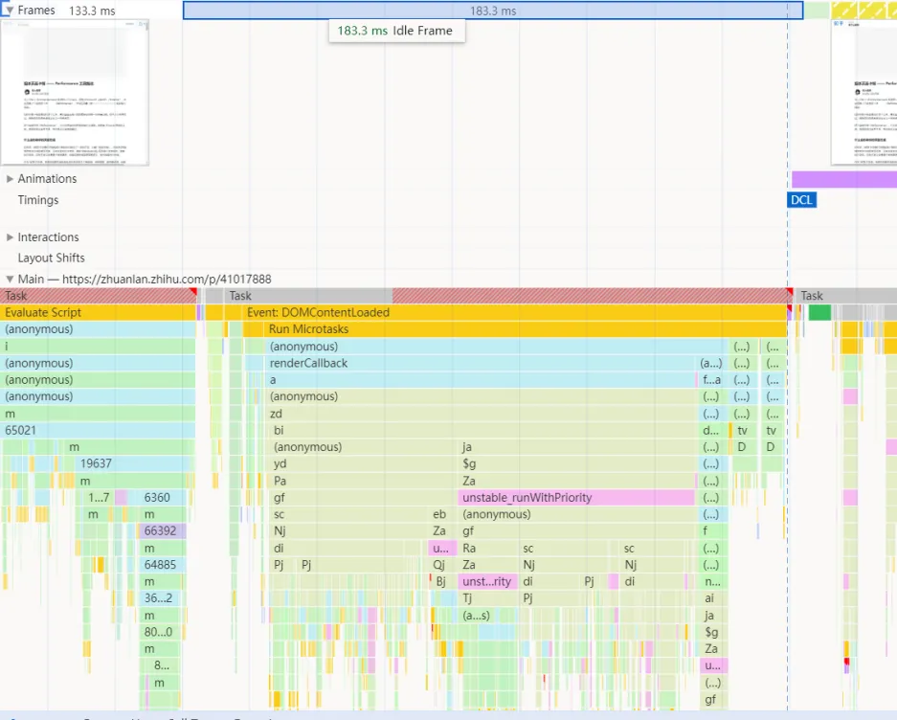Select the Timings track label
The image size is (897, 720).
(x=37, y=200)
